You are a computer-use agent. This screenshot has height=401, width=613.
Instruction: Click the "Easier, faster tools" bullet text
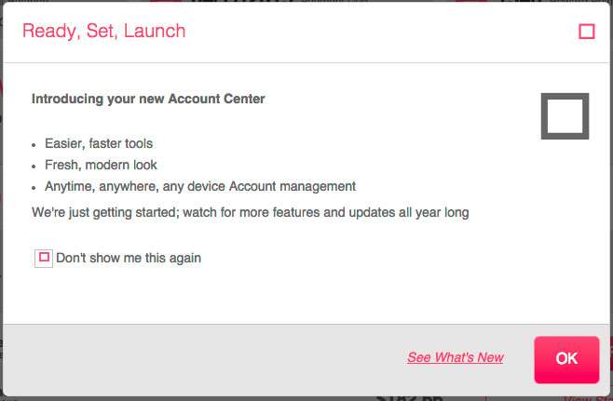point(99,144)
